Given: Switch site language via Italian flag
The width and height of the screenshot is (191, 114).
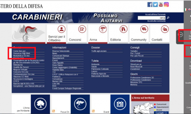Looking at the screenshot, I should 185,9.
